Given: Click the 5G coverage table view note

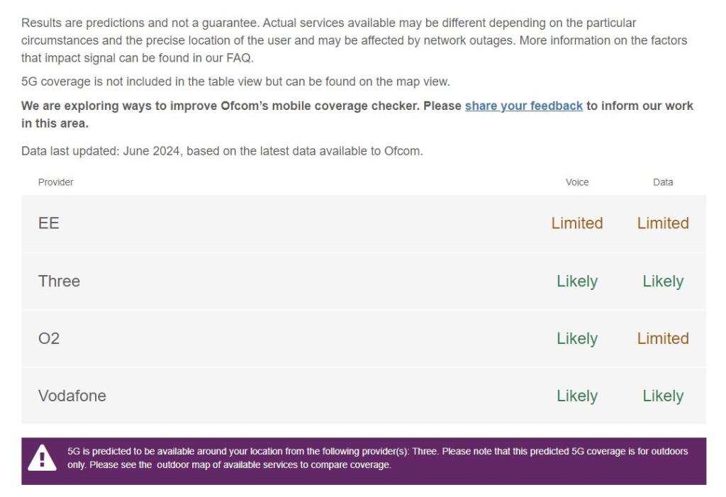Looking at the screenshot, I should 235,82.
